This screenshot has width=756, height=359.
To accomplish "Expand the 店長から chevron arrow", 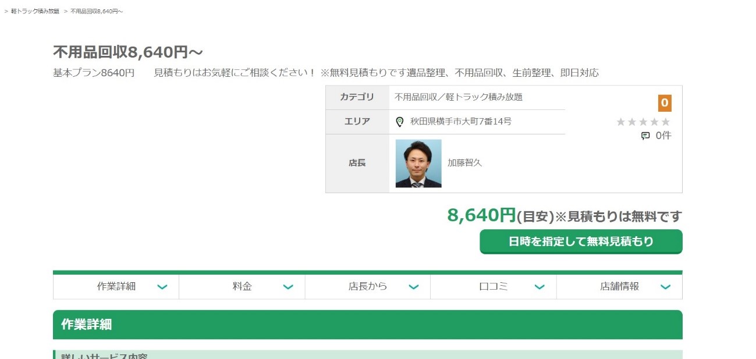I will (414, 287).
